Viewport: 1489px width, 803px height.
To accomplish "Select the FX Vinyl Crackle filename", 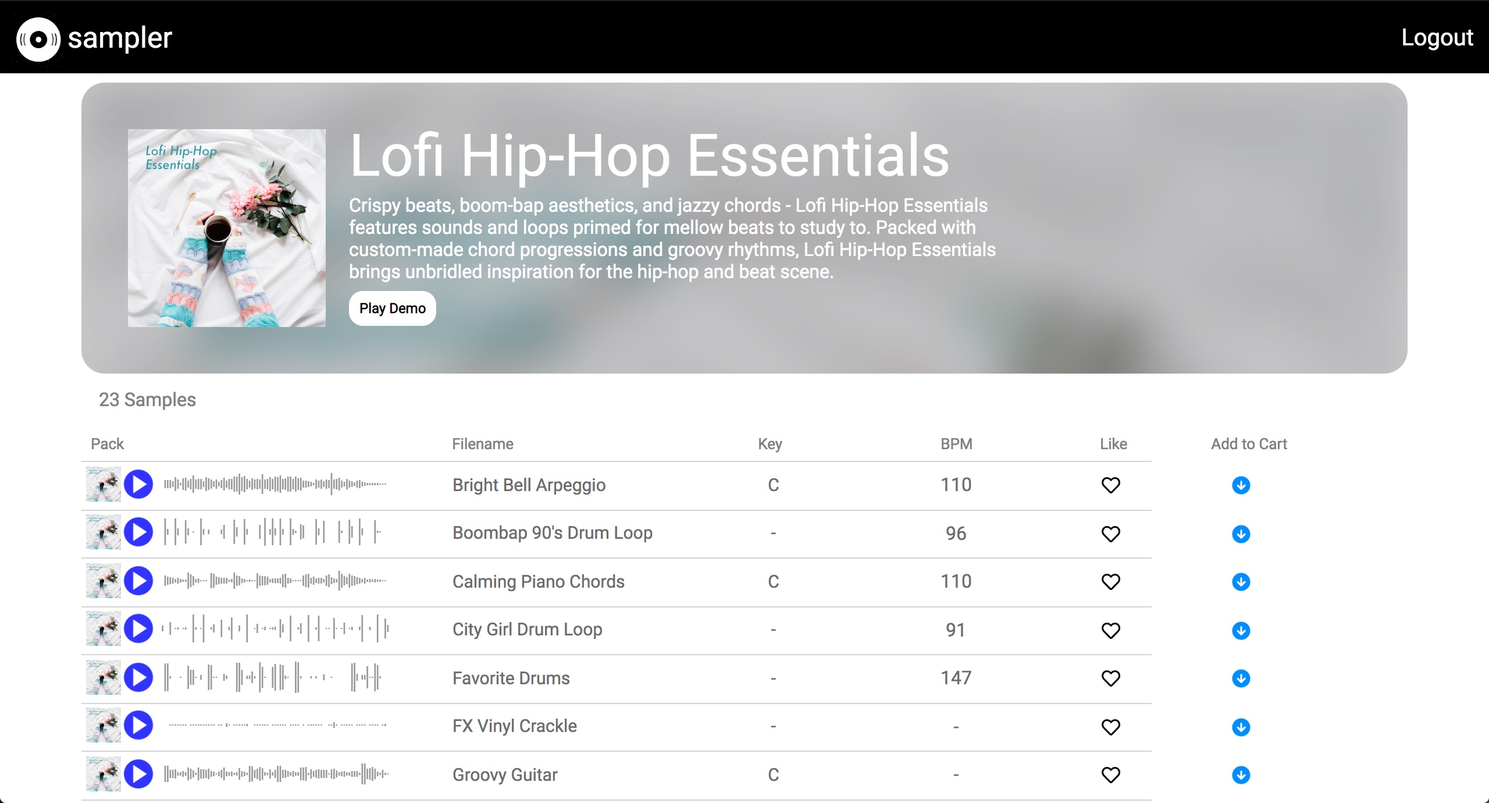I will (515, 726).
